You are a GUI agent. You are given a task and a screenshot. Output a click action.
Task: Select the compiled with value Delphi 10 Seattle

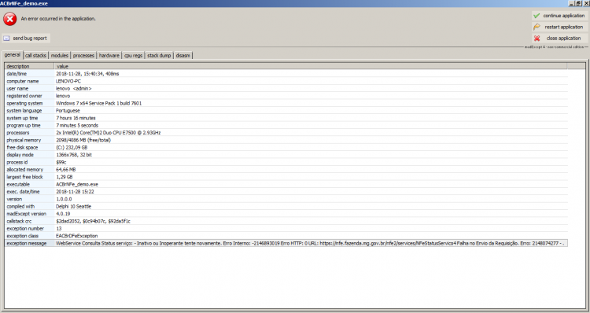[74, 207]
